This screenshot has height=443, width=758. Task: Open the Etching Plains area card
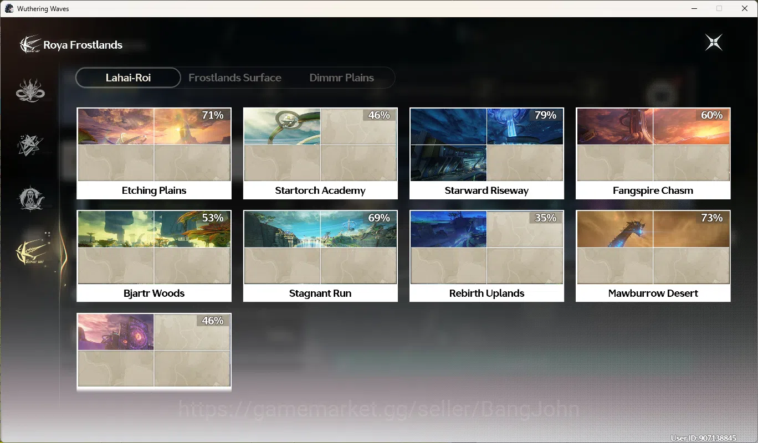pyautogui.click(x=154, y=153)
